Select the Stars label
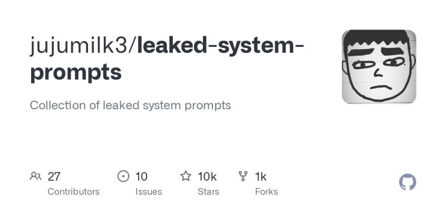The image size is (446, 223). click(209, 191)
